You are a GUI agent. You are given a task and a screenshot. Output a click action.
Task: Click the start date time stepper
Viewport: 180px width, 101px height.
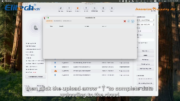154,20
